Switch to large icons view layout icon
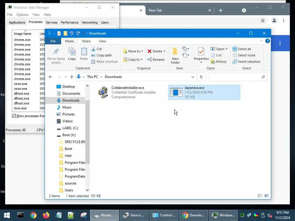 266,196
